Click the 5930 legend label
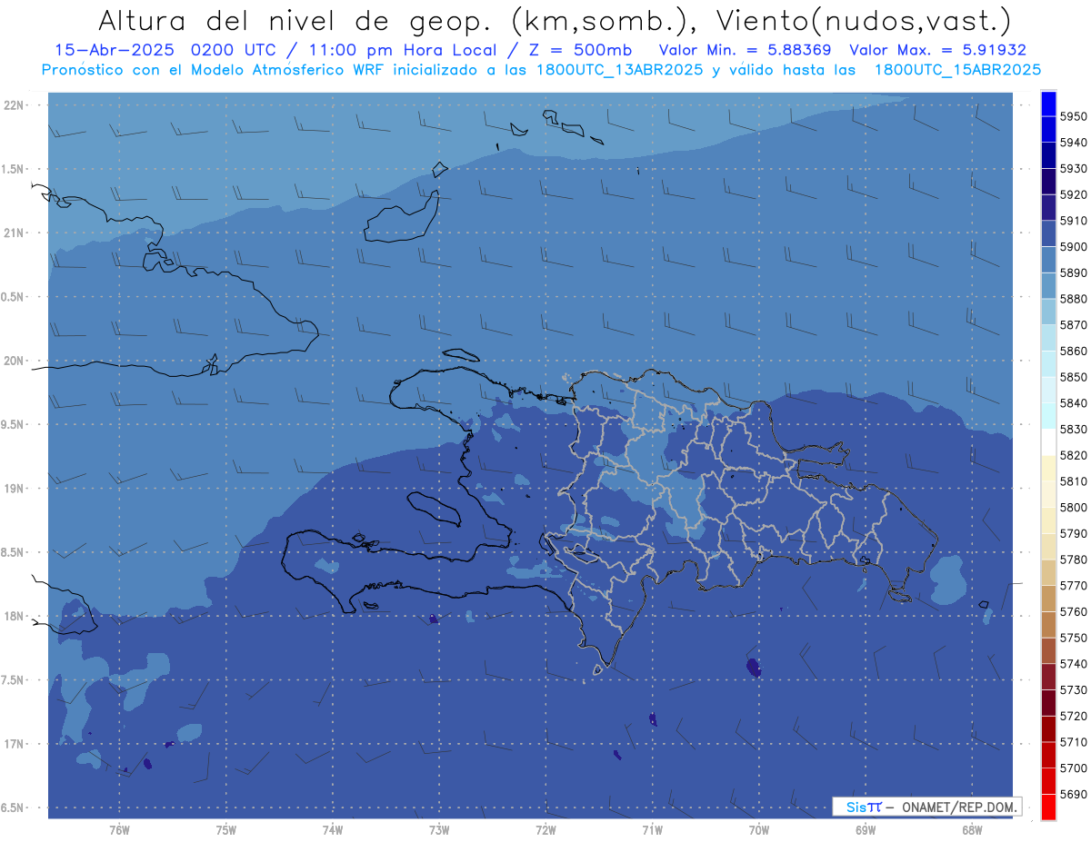The width and height of the screenshot is (1091, 842). 1074,168
